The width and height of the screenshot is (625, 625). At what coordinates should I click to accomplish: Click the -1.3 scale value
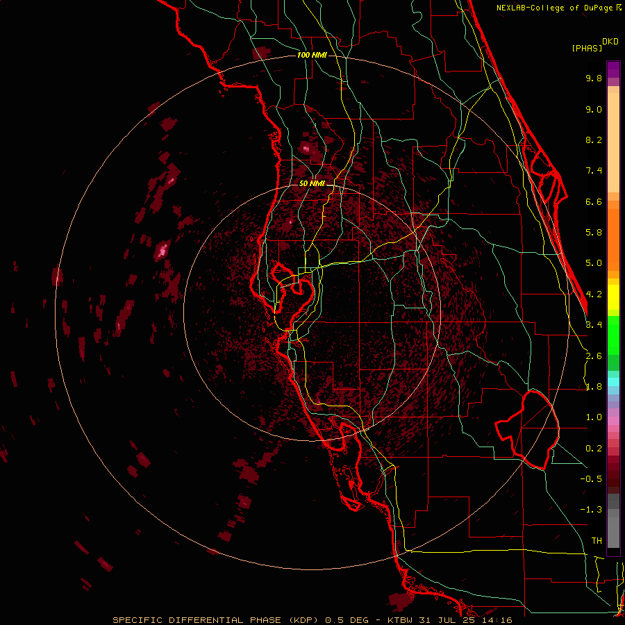(591, 510)
